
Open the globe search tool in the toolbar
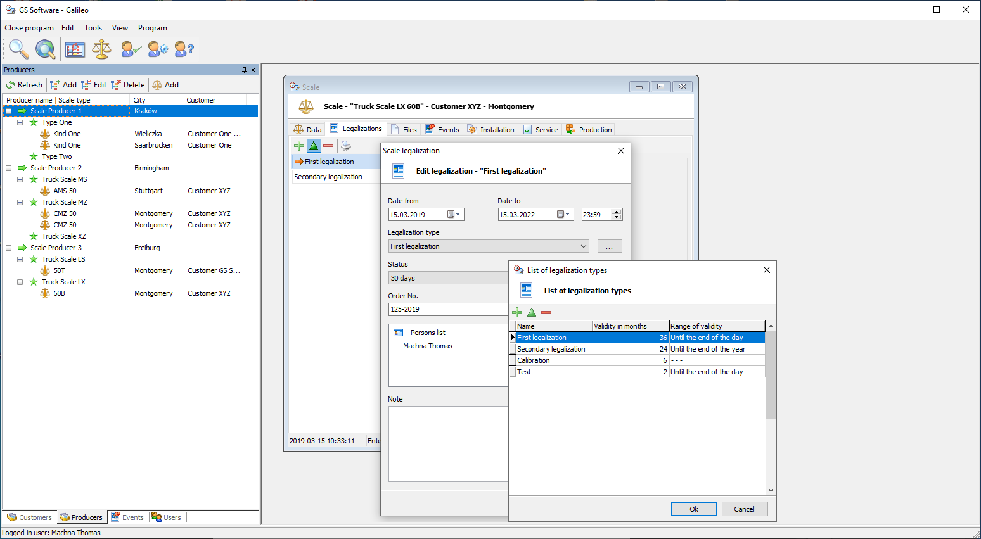tap(45, 49)
